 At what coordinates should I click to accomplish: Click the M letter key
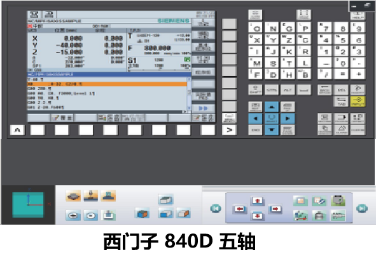tap(255, 63)
